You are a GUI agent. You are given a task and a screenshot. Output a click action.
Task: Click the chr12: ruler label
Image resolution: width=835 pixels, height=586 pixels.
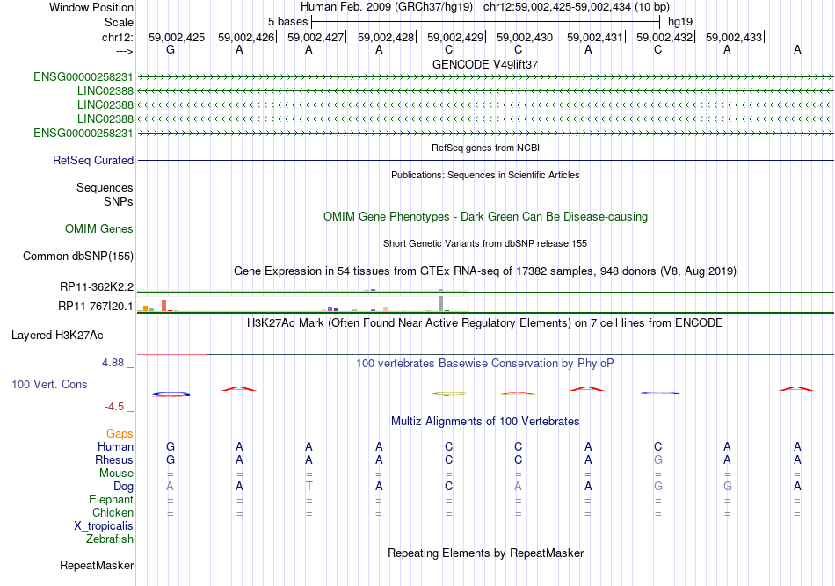coord(118,37)
